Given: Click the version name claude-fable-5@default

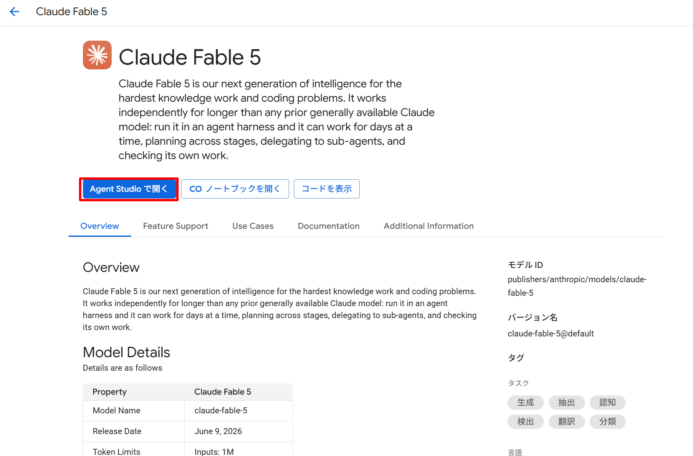Looking at the screenshot, I should pos(551,334).
